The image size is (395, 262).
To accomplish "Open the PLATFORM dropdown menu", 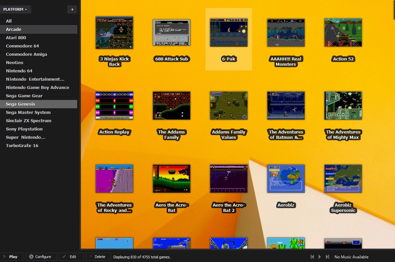I will pyautogui.click(x=16, y=9).
